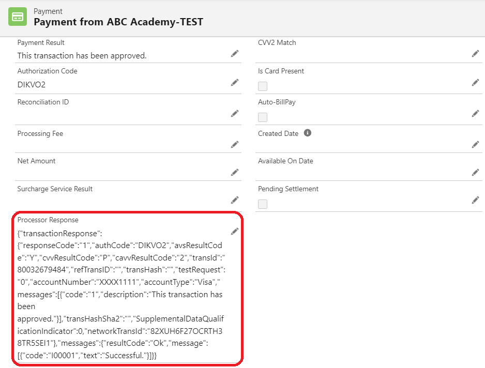Click the green Payment record icon
The image size is (485, 368).
[x=18, y=17]
